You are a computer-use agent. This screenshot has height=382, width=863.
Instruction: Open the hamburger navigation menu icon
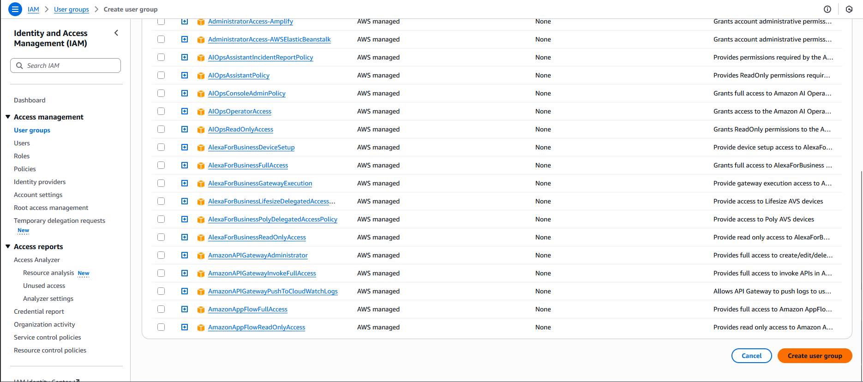tap(15, 9)
